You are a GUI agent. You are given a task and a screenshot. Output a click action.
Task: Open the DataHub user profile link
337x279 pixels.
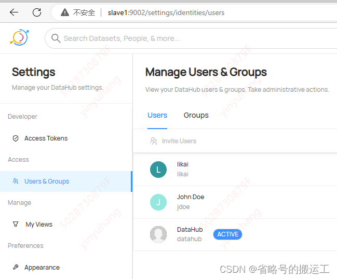point(190,229)
